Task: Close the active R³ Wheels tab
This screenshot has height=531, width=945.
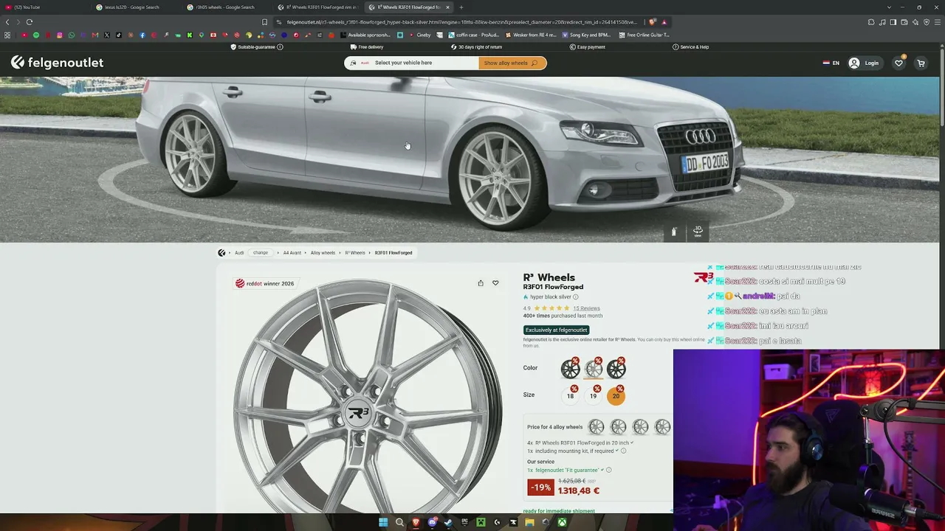Action: pos(447,7)
